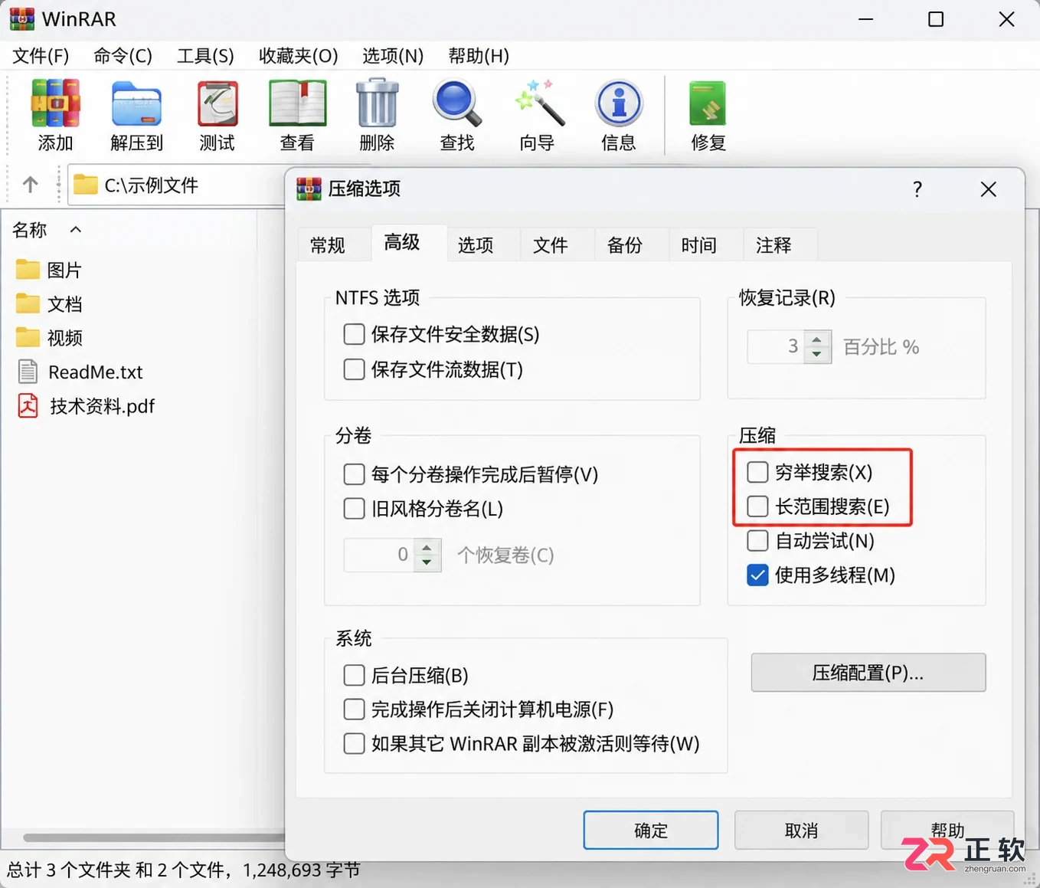
Task: Decrease the 个恢复卷 count spinner
Action: point(427,562)
